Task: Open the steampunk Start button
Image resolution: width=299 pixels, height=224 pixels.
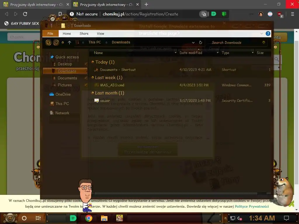Action: pyautogui.click(x=10, y=218)
